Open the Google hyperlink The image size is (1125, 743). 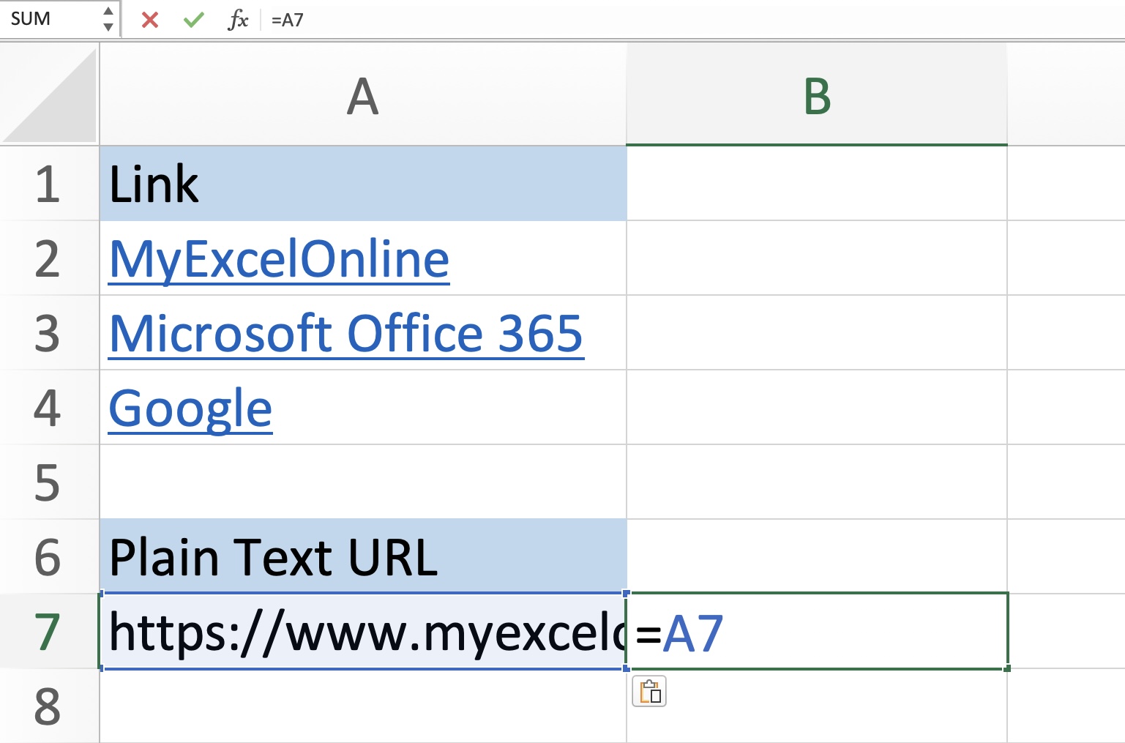tap(190, 408)
